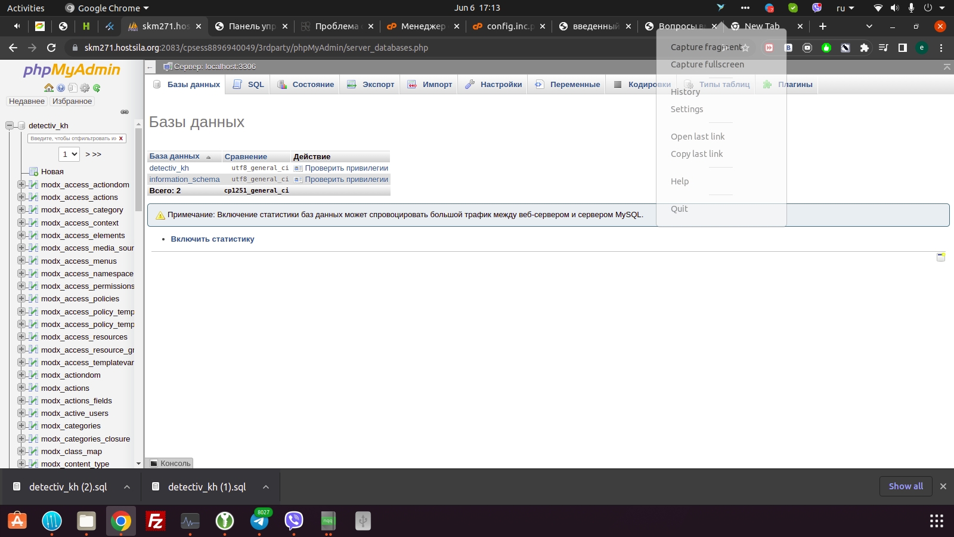Click the new table icon next to Новая
954x537 pixels.
[x=33, y=172]
